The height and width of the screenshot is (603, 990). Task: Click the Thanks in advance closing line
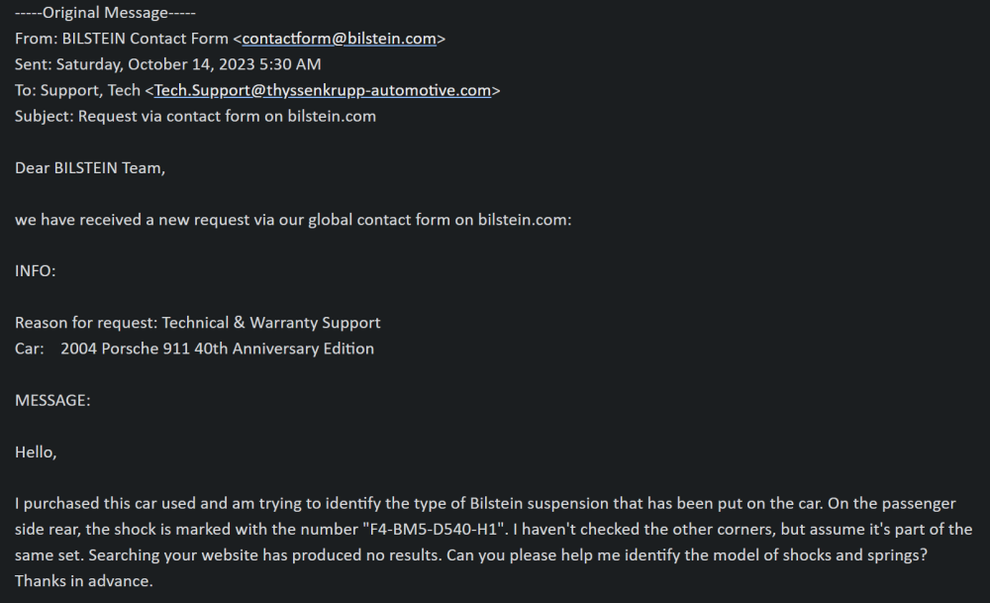click(x=84, y=580)
